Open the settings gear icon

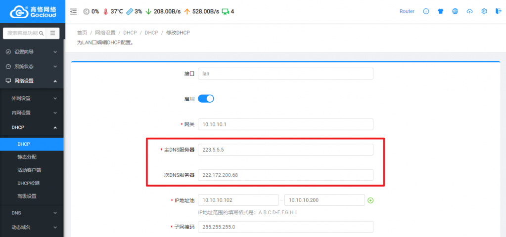(x=484, y=11)
